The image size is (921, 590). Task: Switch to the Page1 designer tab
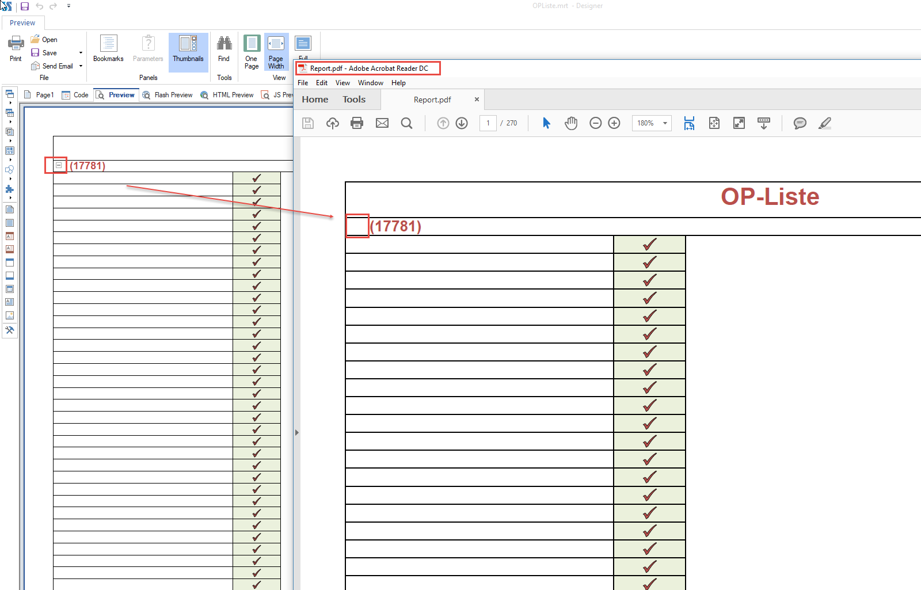[39, 95]
